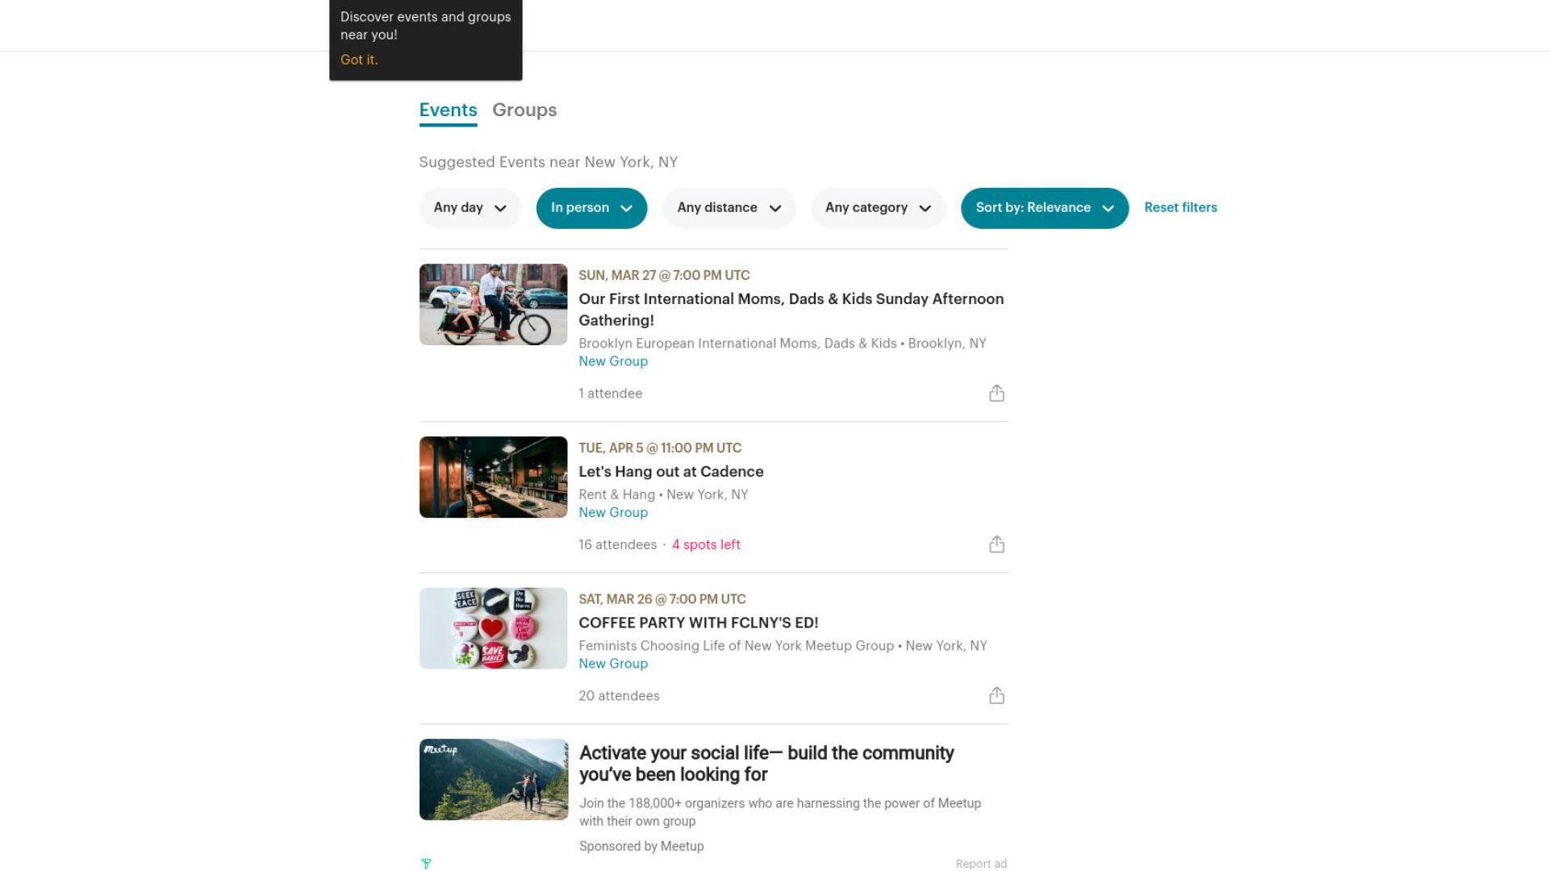Image resolution: width=1549 pixels, height=871 pixels.
Task: Click 'Rent & Hang • New York, NY' group text
Action: (x=663, y=494)
